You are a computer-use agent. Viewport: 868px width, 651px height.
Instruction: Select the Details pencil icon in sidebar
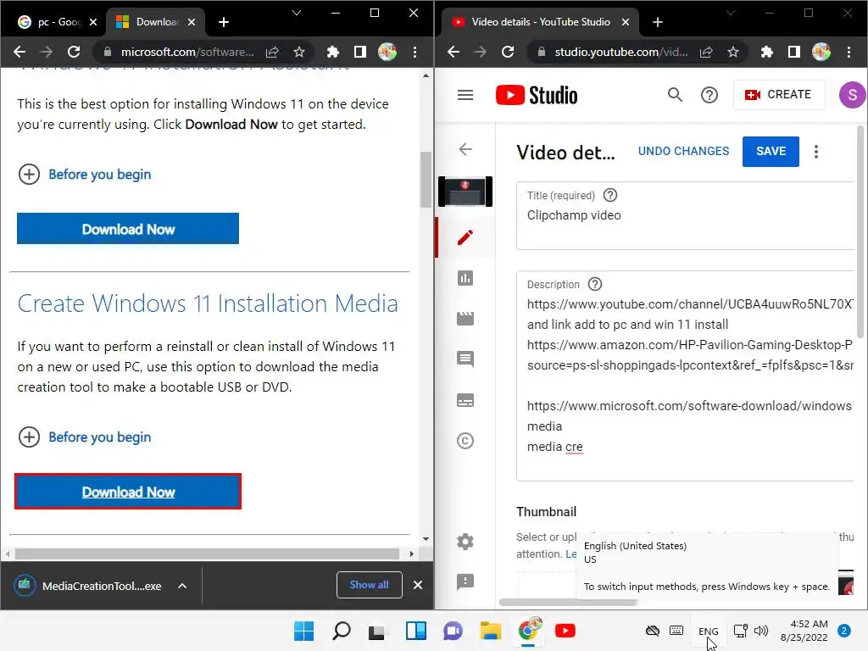click(465, 237)
